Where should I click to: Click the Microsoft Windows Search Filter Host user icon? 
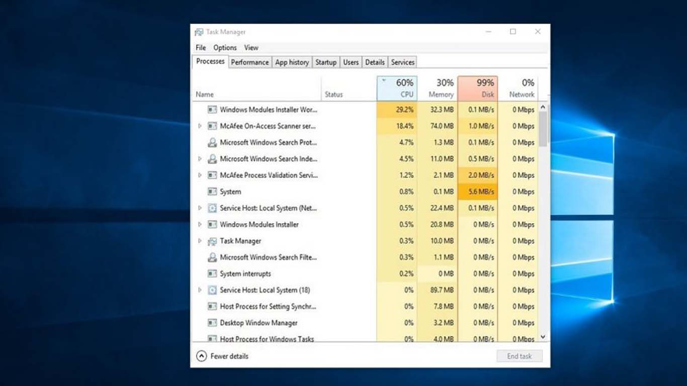click(x=213, y=257)
